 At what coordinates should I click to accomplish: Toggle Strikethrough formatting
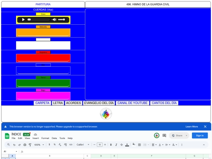pos(122,144)
